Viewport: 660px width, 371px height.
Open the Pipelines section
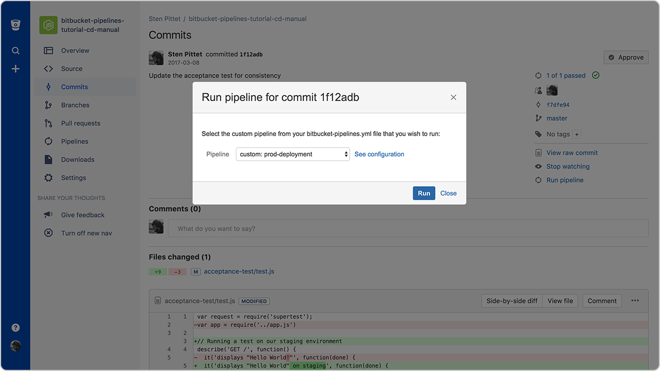[x=75, y=141]
